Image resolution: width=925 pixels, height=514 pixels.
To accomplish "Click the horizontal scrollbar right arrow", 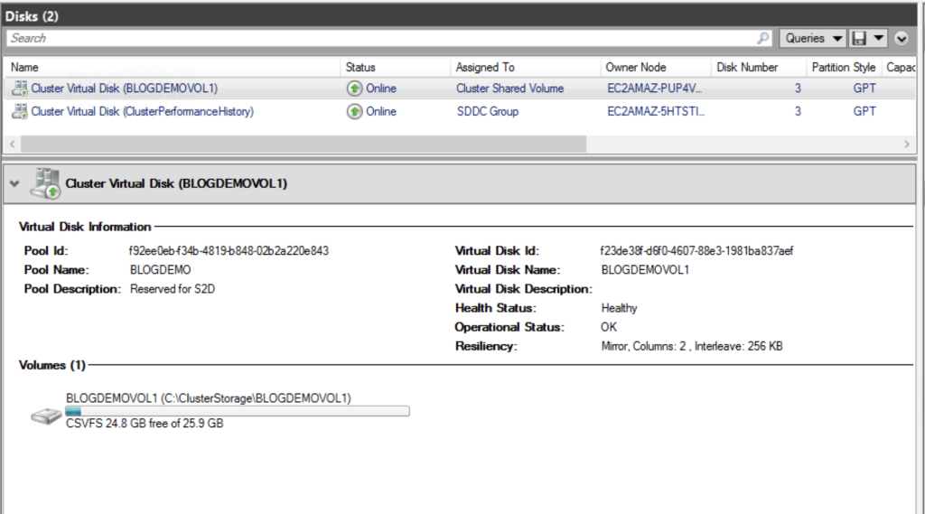I will pyautogui.click(x=908, y=145).
